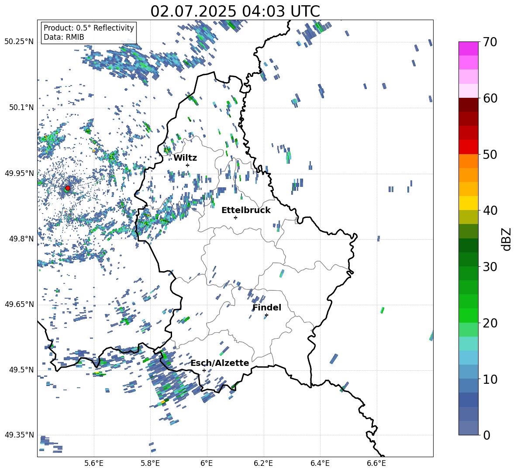
Task: Pick the dark maroon colorbar segment below 60
Action: coord(468,105)
